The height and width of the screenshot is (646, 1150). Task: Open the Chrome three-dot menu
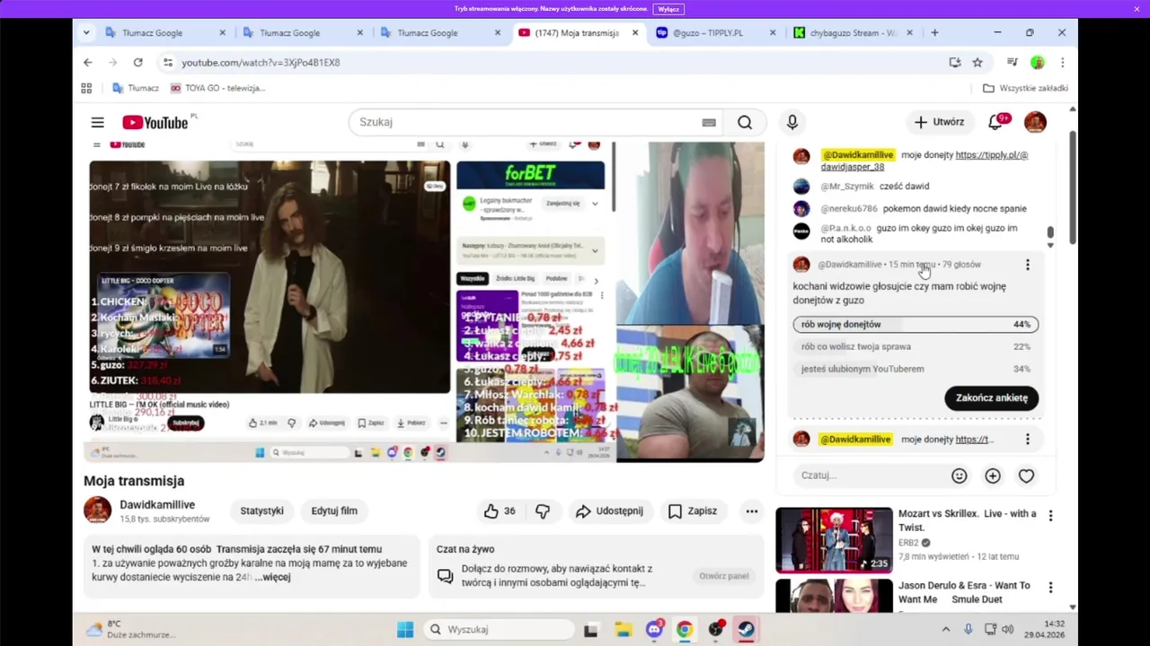pos(1062,62)
